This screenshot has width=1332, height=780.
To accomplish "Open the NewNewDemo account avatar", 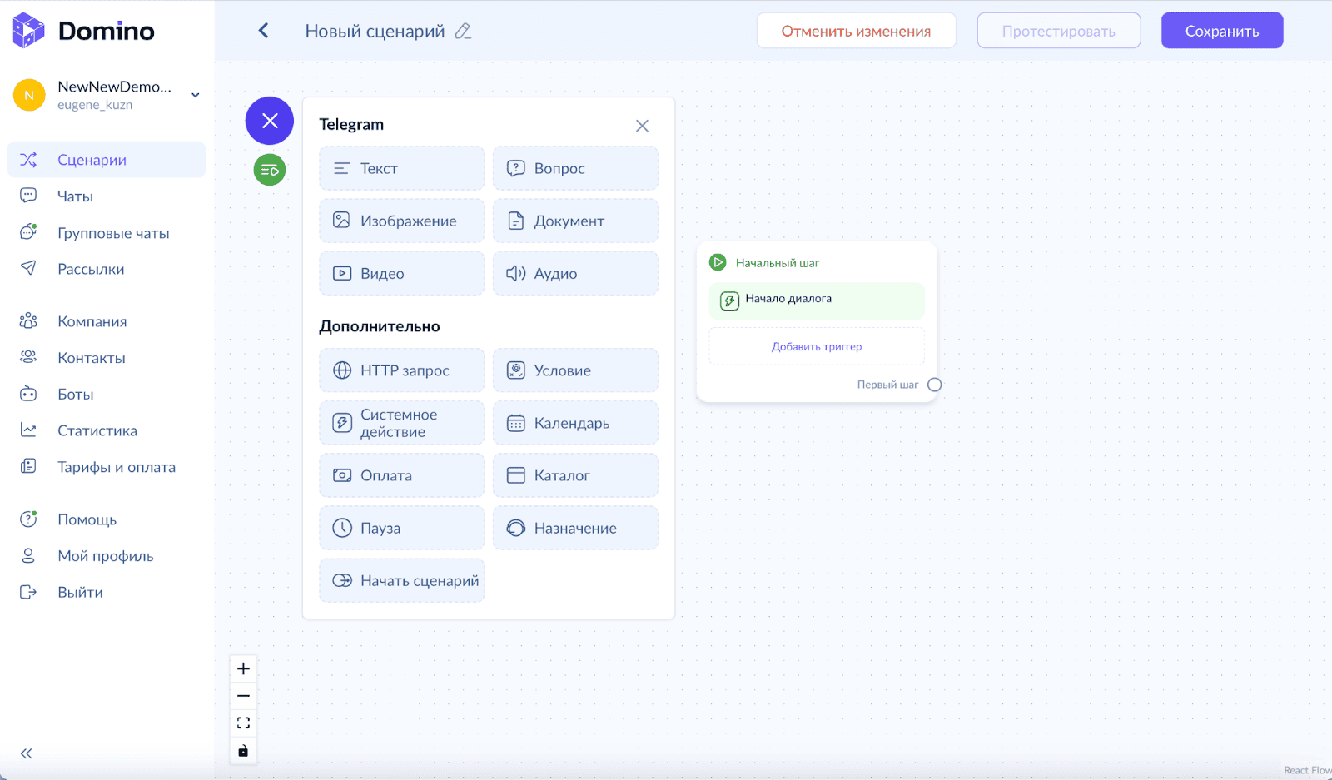I will pos(29,95).
